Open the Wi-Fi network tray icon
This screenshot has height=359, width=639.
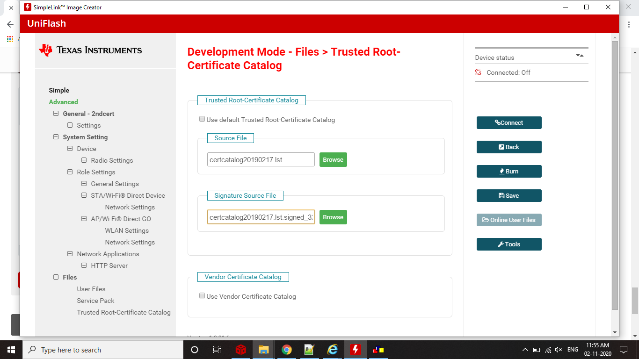548,350
